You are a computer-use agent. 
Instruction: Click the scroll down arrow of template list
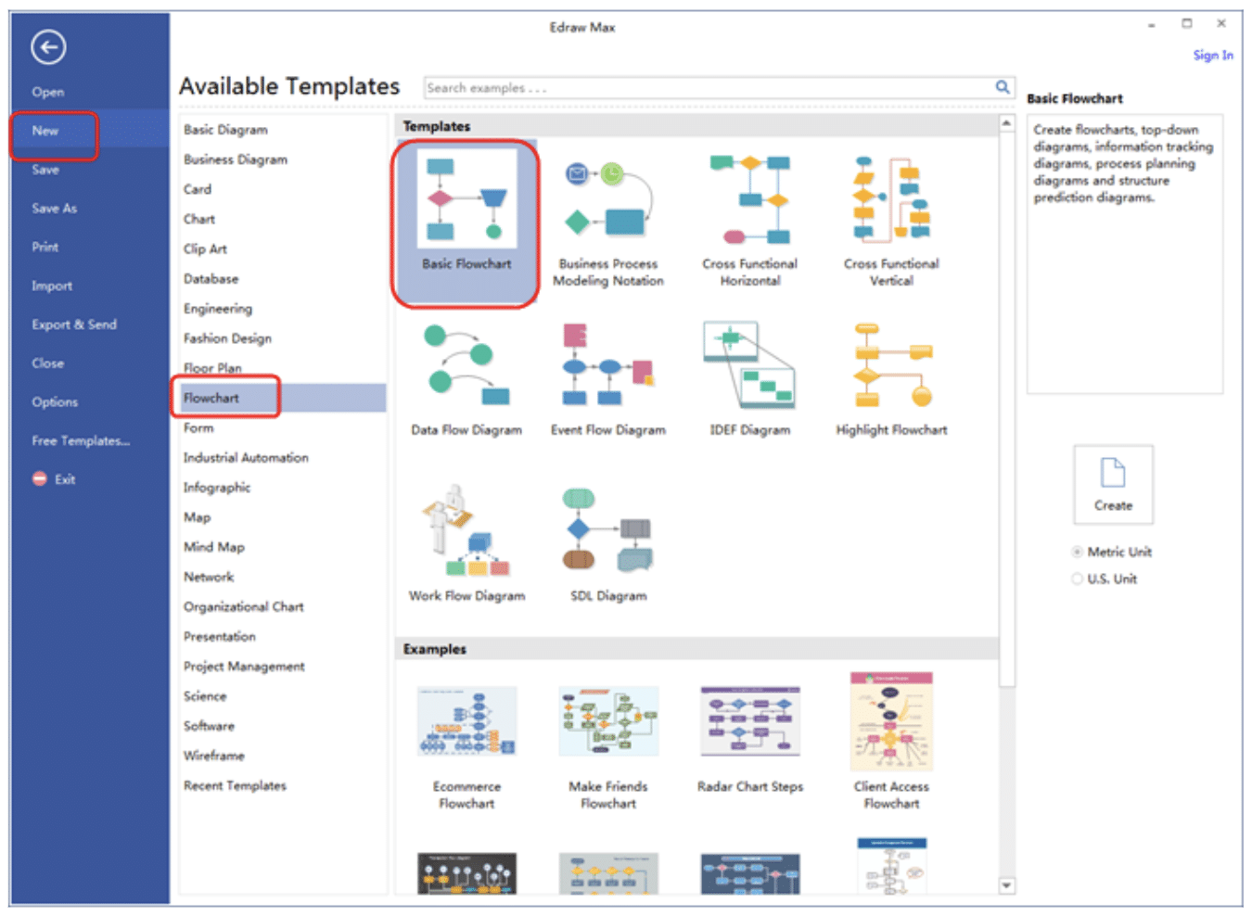click(x=1007, y=885)
